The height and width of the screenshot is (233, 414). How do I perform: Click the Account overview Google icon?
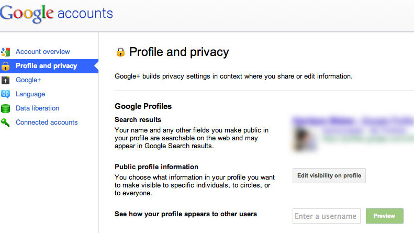[6, 52]
